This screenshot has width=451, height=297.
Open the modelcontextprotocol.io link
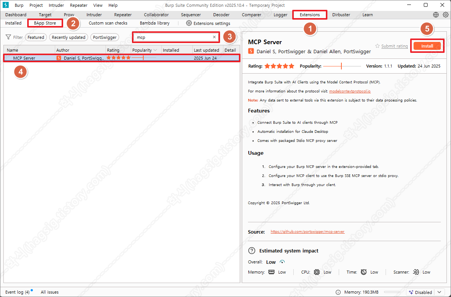pos(350,91)
